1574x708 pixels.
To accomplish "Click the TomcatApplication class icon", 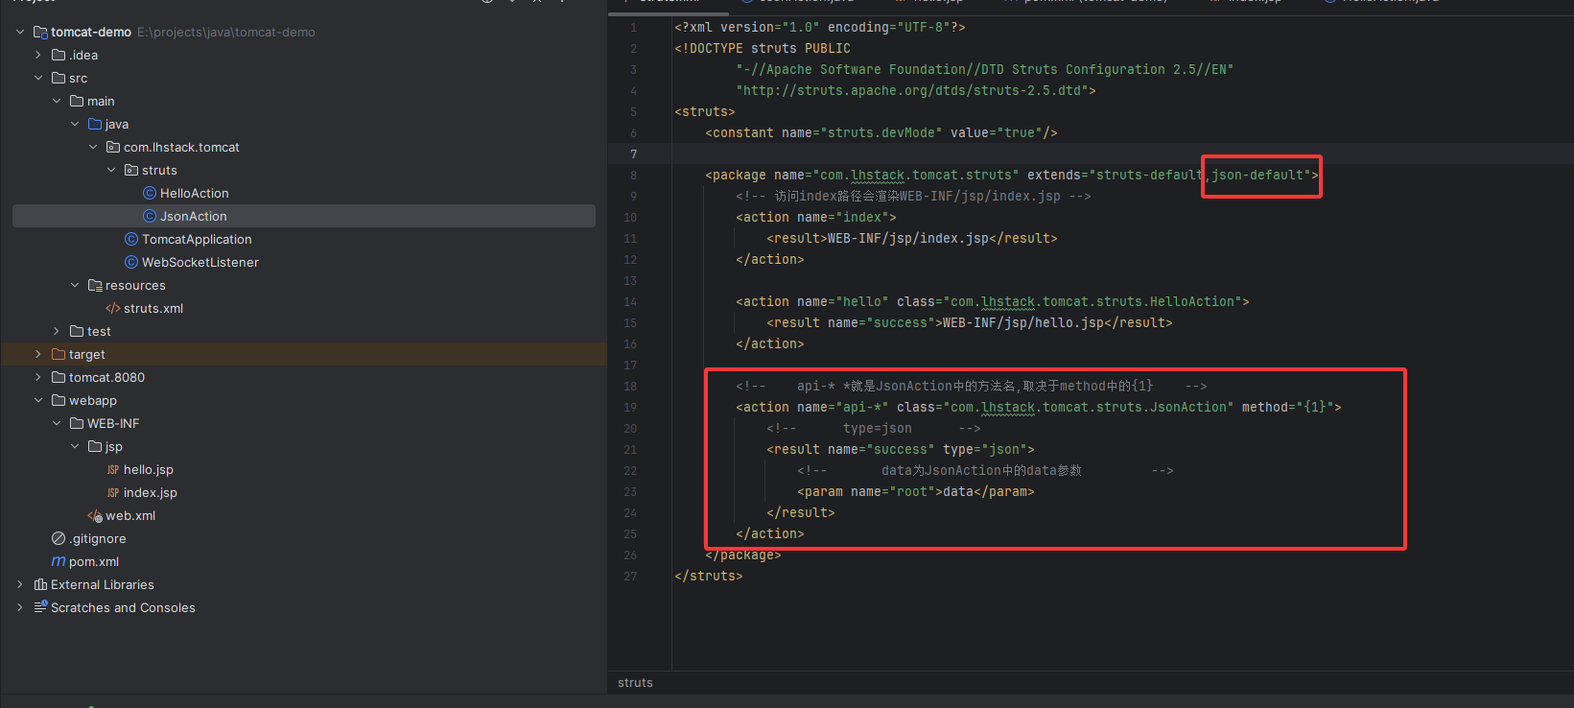I will (131, 239).
